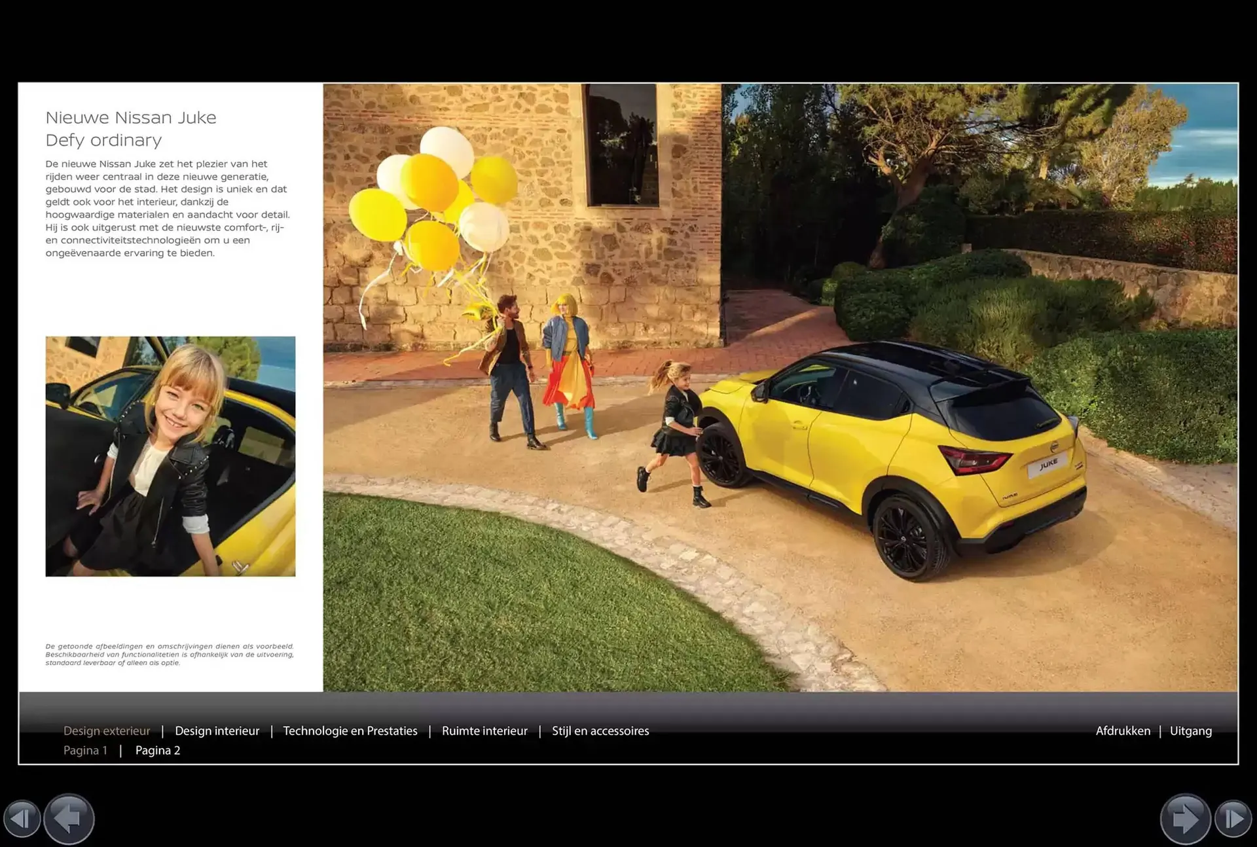
Task: Select the currently active Design exterieur section
Action: (107, 730)
